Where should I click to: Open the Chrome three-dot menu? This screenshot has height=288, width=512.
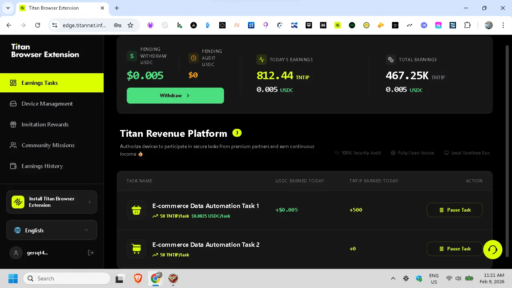click(x=502, y=25)
